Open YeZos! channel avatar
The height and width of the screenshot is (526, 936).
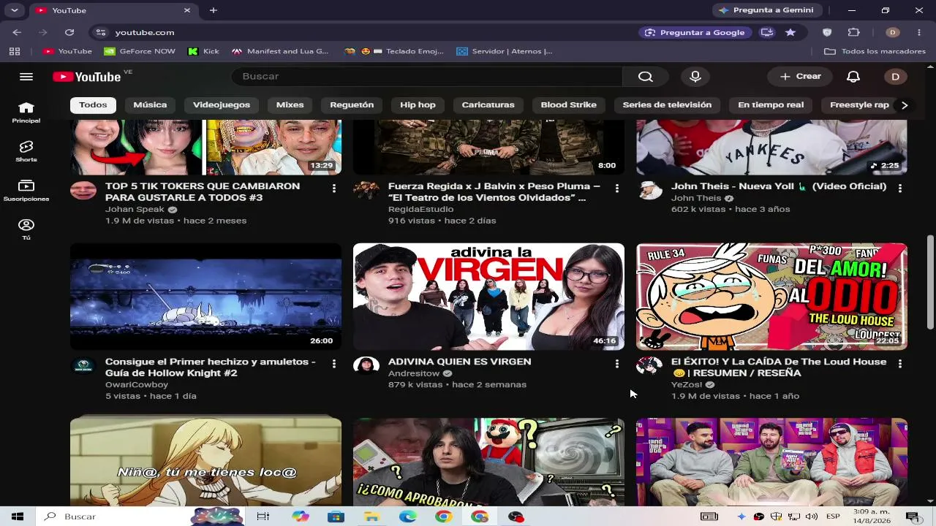click(x=649, y=366)
